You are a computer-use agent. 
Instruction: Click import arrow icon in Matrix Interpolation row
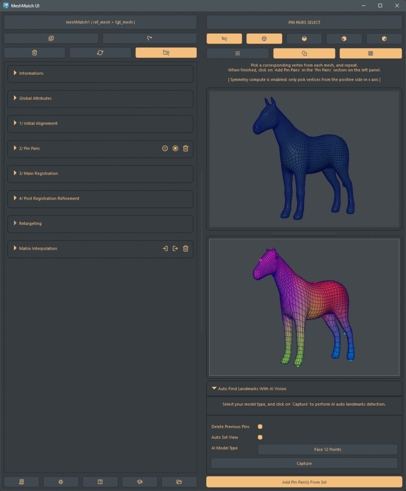(165, 248)
